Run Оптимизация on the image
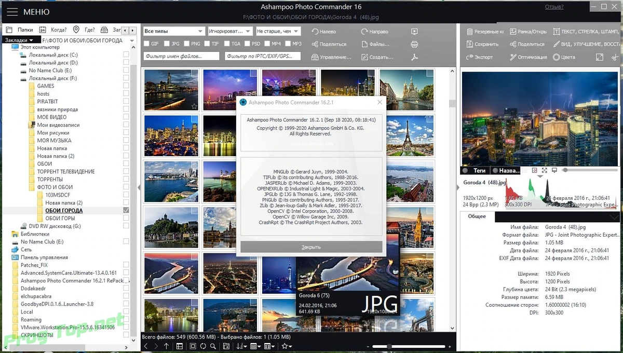Viewport: 623px width, 353px height. (529, 57)
